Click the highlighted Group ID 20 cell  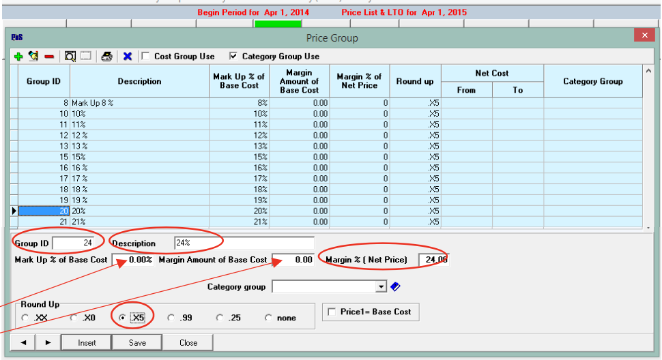click(44, 211)
